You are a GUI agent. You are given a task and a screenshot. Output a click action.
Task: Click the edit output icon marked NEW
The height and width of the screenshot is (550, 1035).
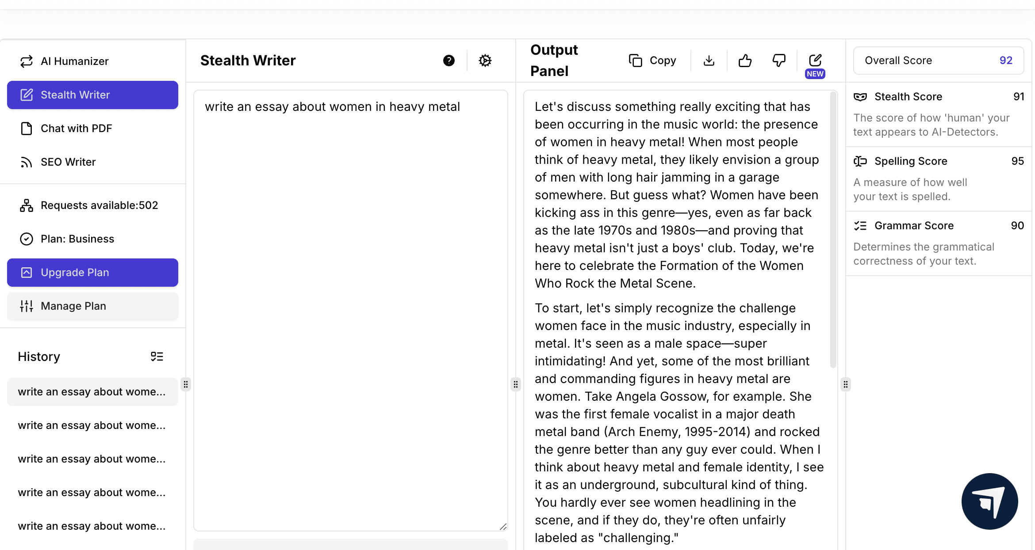pos(815,61)
